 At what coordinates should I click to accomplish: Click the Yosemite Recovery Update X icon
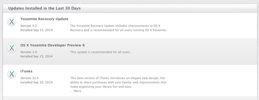[x=12, y=21]
